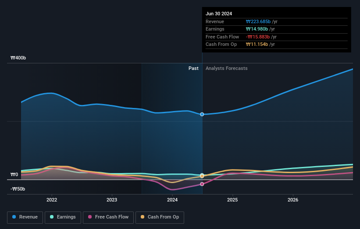The image size is (360, 229).
Task: Click the ₩0 y-axis label
Action: pos(14,174)
